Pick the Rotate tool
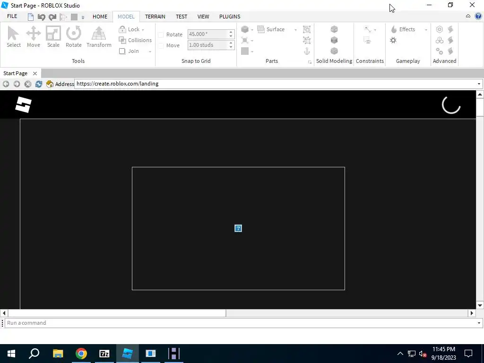Screen dimensions: 484x363 [x=73, y=37]
